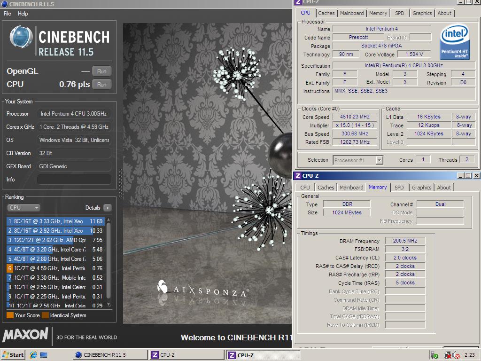The image size is (481, 361).
Task: Click the Bus Speed 300.68 MHz value
Action: click(355, 133)
